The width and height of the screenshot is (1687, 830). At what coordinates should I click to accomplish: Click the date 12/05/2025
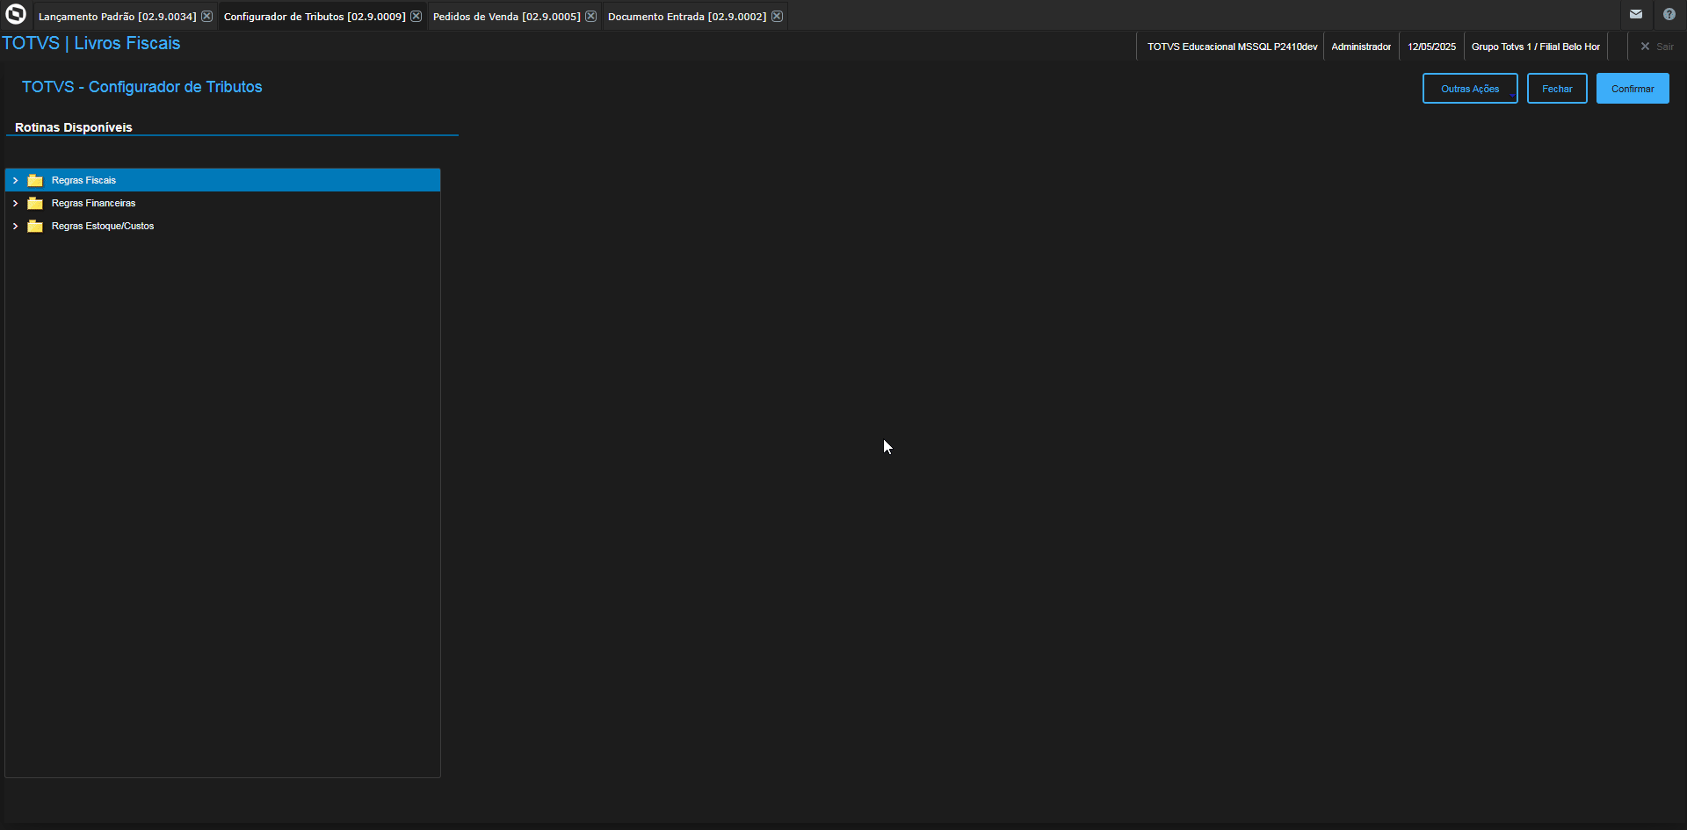point(1431,47)
